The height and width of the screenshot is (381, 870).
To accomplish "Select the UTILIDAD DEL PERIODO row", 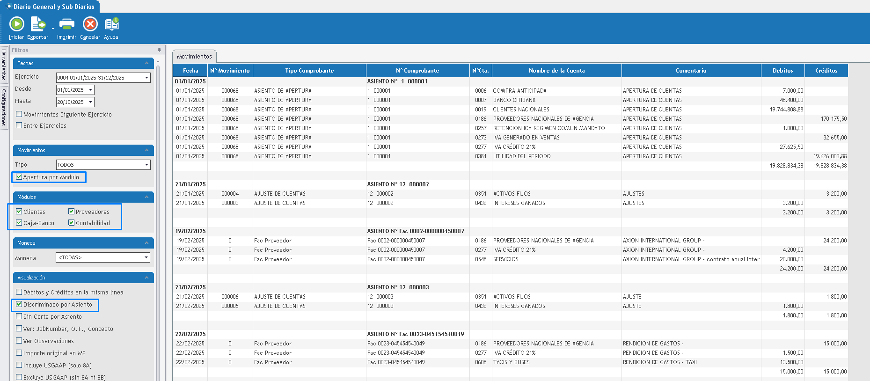I will [x=510, y=156].
